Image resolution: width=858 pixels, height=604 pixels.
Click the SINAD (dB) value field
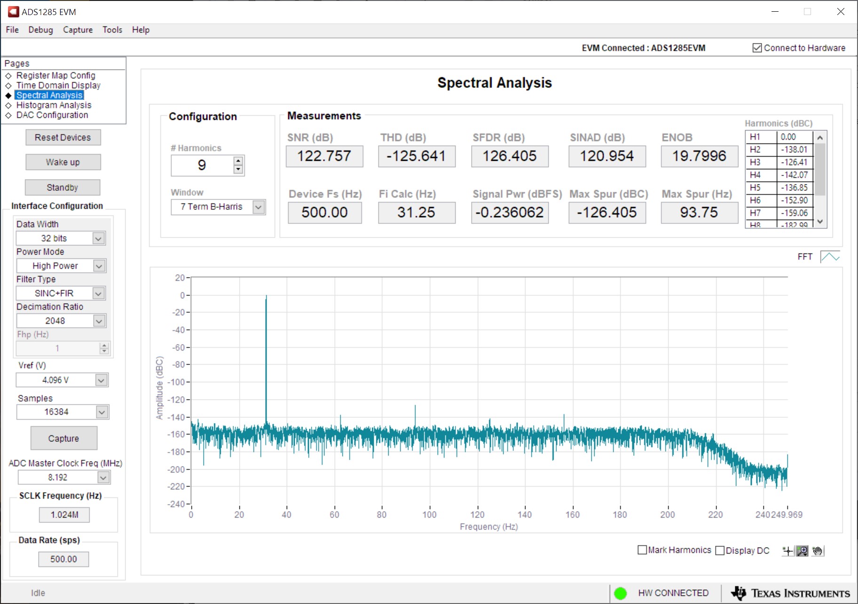coord(607,156)
